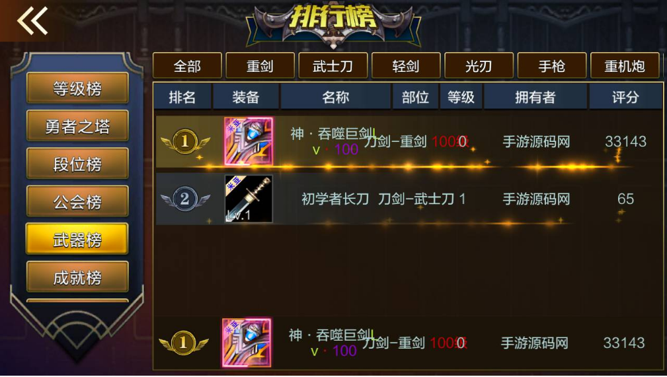This screenshot has width=667, height=377.
Task: Switch to the 段位榜 list
Action: (x=77, y=164)
